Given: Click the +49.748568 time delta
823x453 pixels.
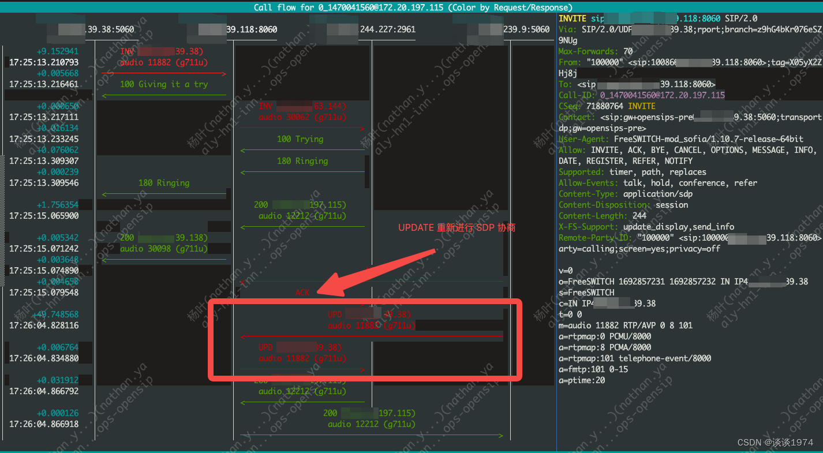Looking at the screenshot, I should point(55,315).
